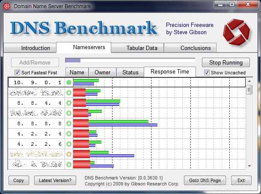Screen dimensions: 261x194
Task: Click the Goto DNS Page button
Action: pyautogui.click(x=205, y=180)
